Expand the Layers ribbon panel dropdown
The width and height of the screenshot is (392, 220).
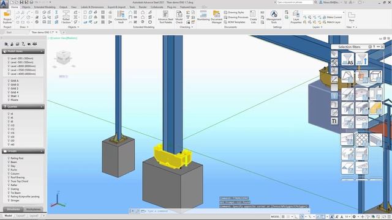(x=317, y=27)
